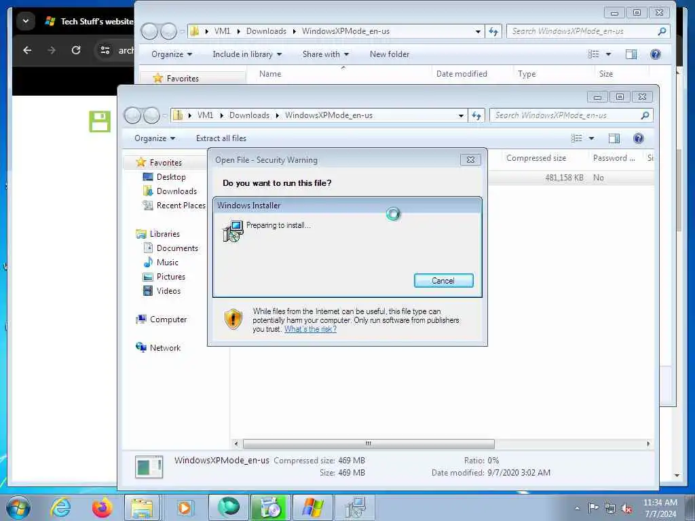Screen dimensions: 695x521
Task: Click Windows Installer taskbar button
Action: point(354,507)
